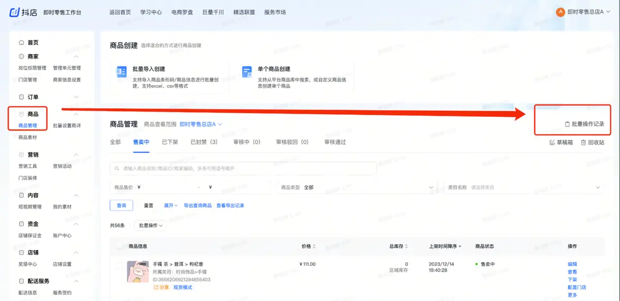Click the 内容 section icon in sidebar

click(21, 196)
